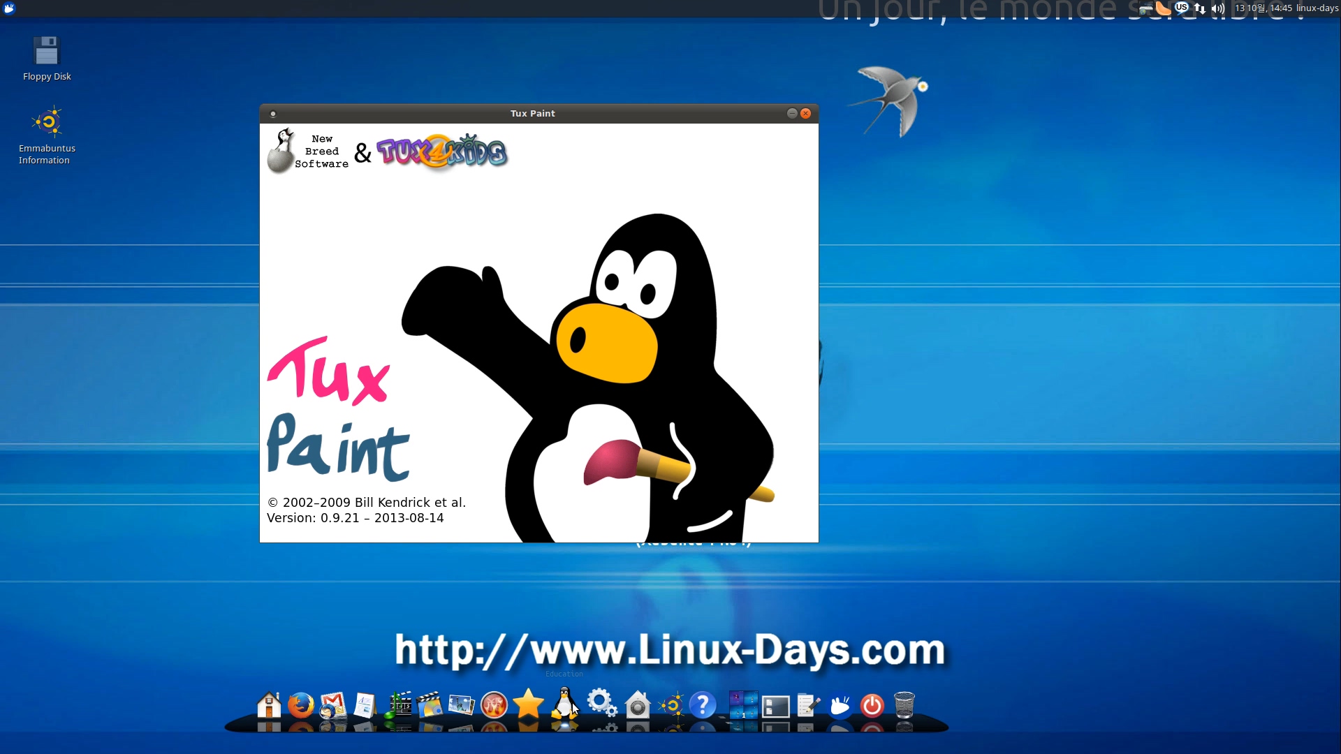Screen dimensions: 1341x754
Task: Click the Tux4Kids logo in the splash
Action: point(441,151)
